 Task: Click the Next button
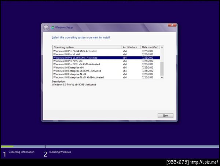tap(165, 115)
